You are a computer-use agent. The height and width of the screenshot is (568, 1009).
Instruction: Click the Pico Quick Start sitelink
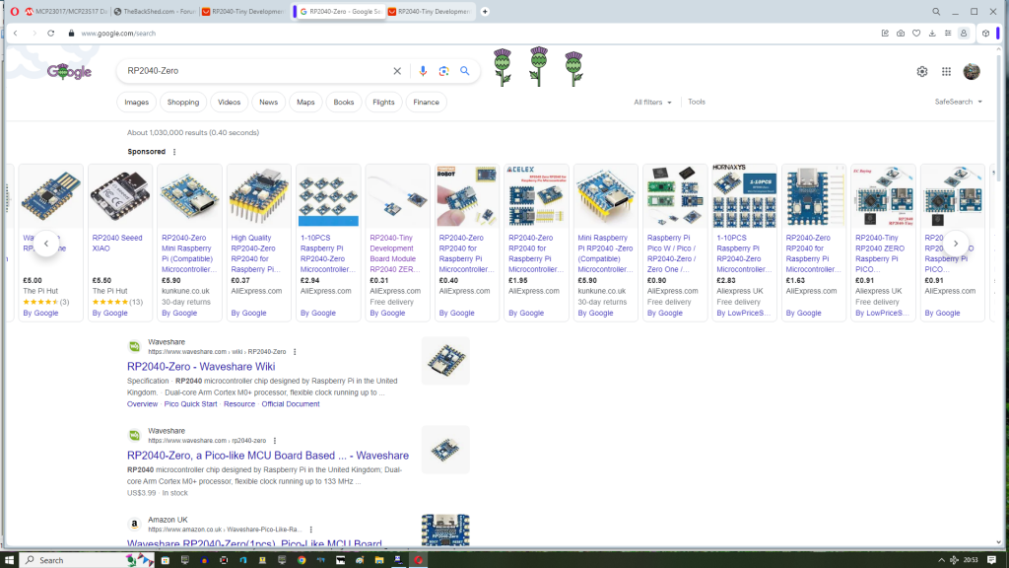190,404
